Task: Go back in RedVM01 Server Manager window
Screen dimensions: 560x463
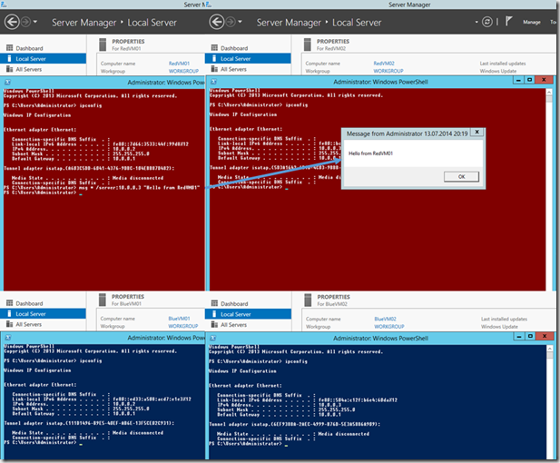Action: [12, 22]
